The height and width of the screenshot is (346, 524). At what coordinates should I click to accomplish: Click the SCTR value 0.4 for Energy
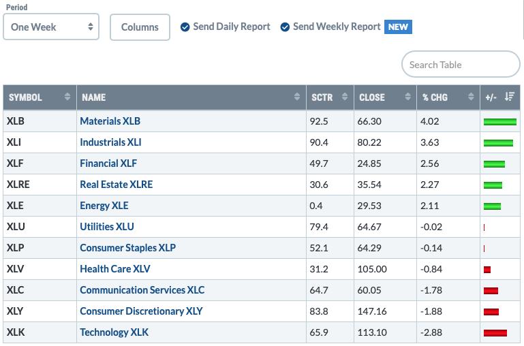pyautogui.click(x=315, y=206)
